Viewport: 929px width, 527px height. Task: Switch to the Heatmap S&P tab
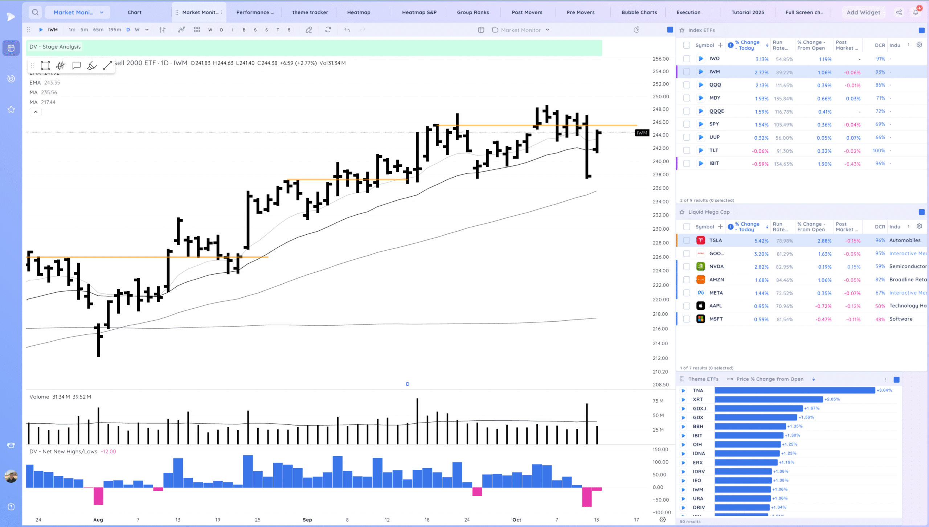pyautogui.click(x=419, y=12)
